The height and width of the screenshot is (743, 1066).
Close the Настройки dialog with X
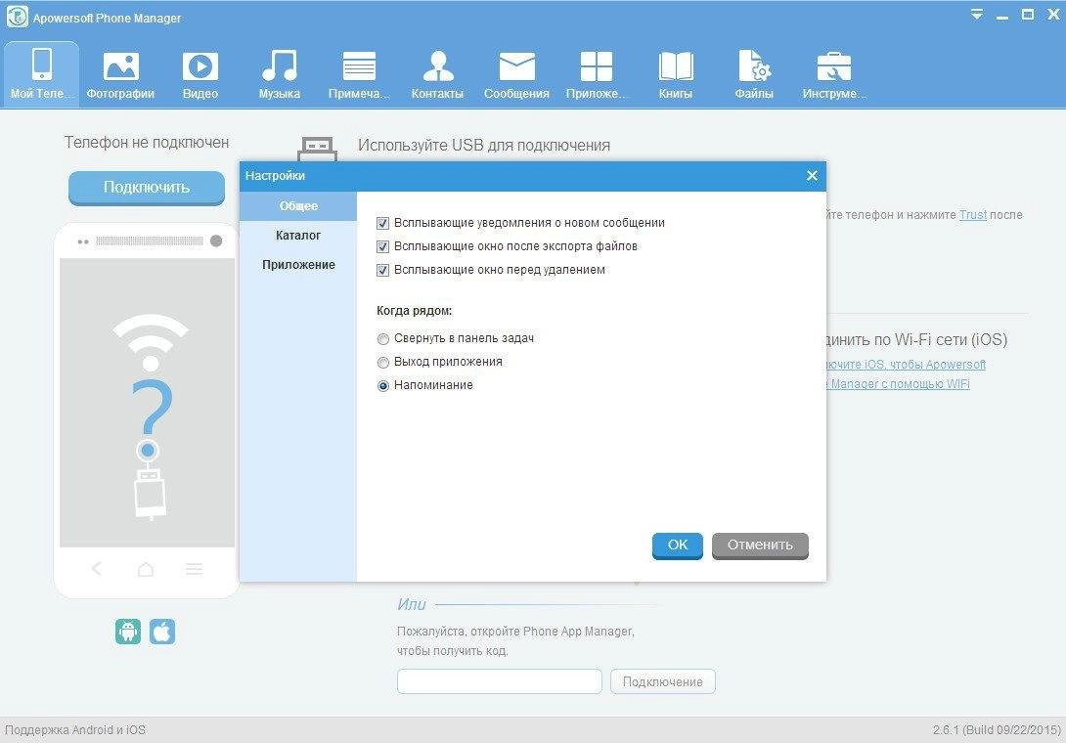click(812, 175)
